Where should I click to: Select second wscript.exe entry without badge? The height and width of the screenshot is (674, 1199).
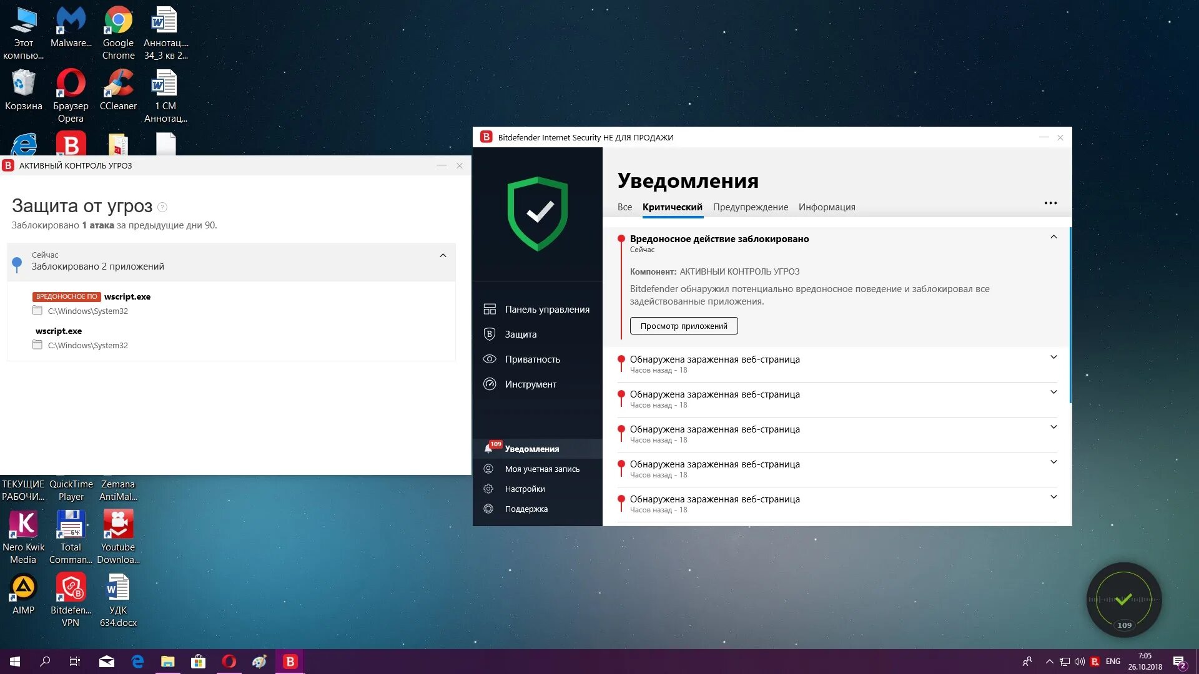(59, 331)
